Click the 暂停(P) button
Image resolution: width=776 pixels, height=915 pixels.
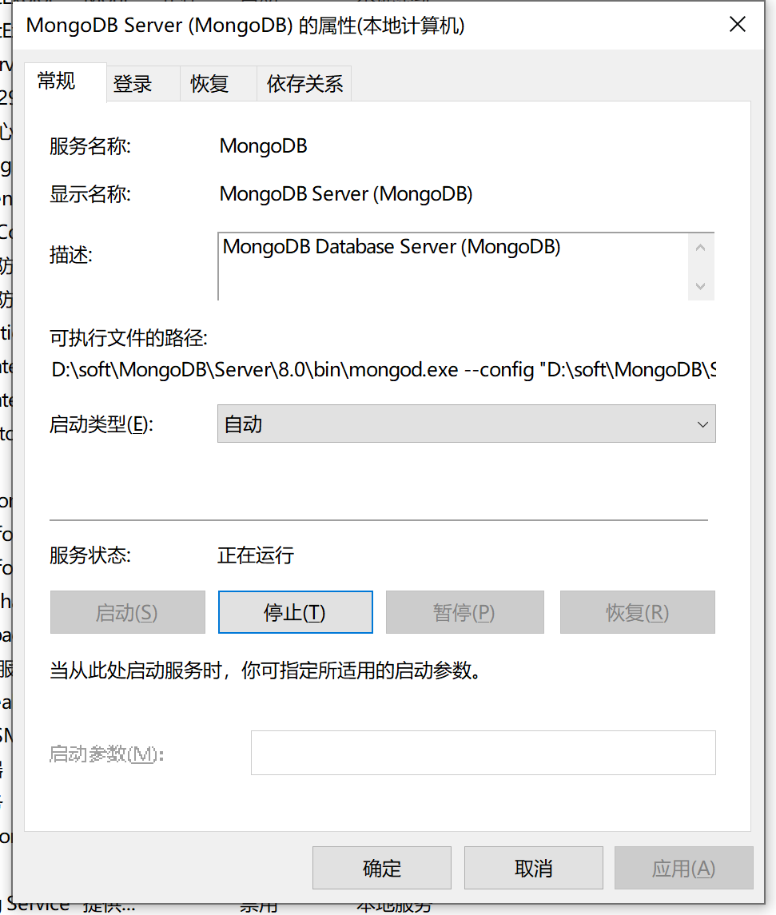click(x=464, y=612)
